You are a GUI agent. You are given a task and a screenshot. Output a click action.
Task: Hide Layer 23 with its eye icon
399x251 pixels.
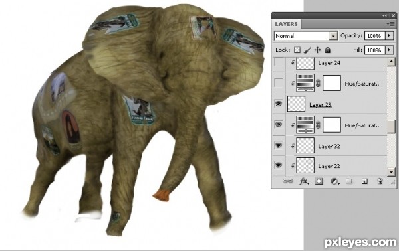click(x=279, y=104)
